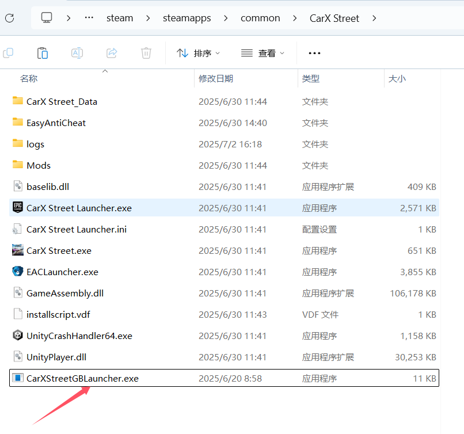Open the three-dot more options menu
The height and width of the screenshot is (434, 464).
314,53
